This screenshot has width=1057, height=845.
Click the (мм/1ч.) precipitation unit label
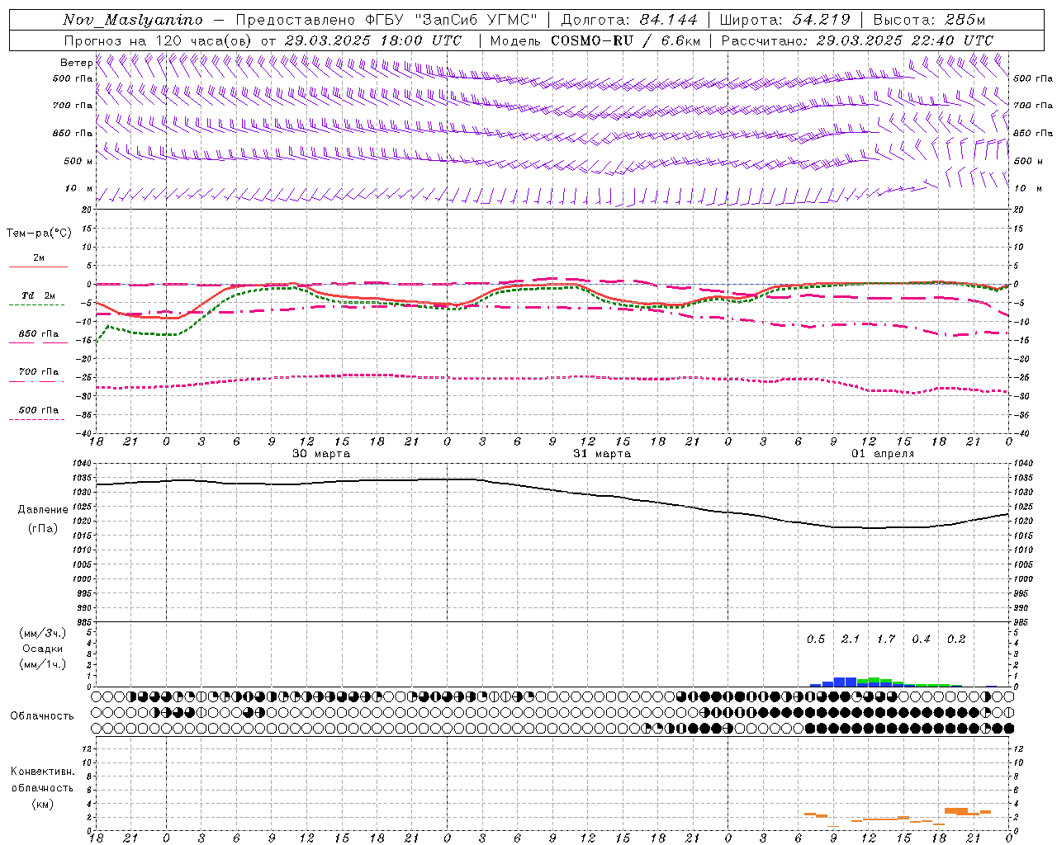[43, 664]
